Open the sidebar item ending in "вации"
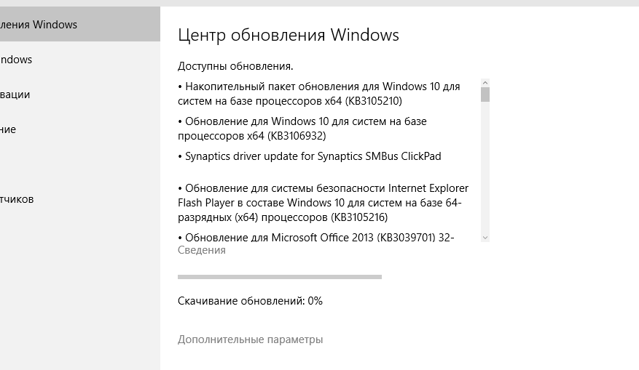This screenshot has height=370, width=639. (x=15, y=94)
